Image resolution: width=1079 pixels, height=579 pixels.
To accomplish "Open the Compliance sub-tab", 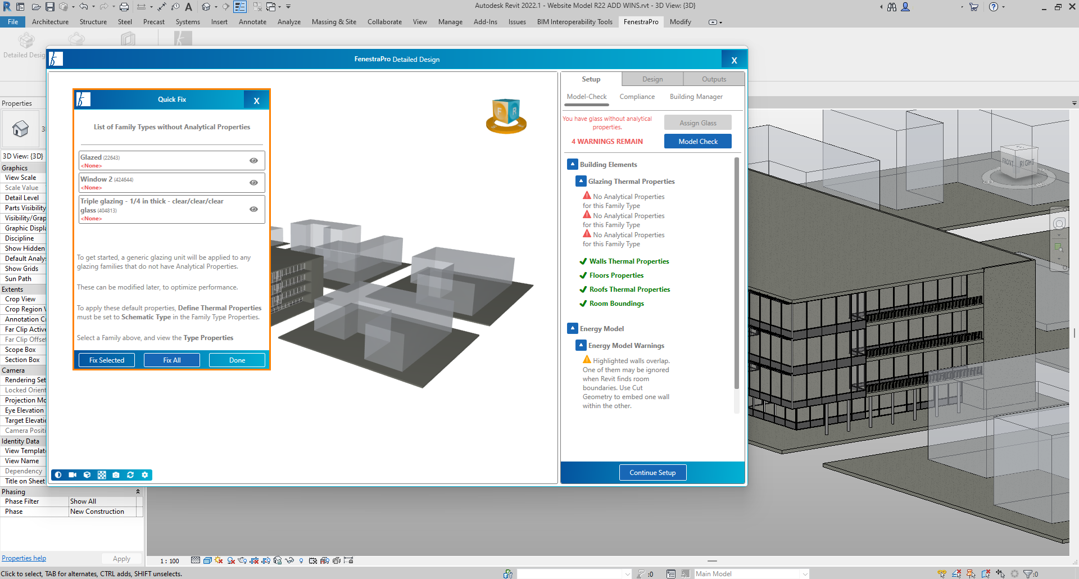I will [x=637, y=97].
